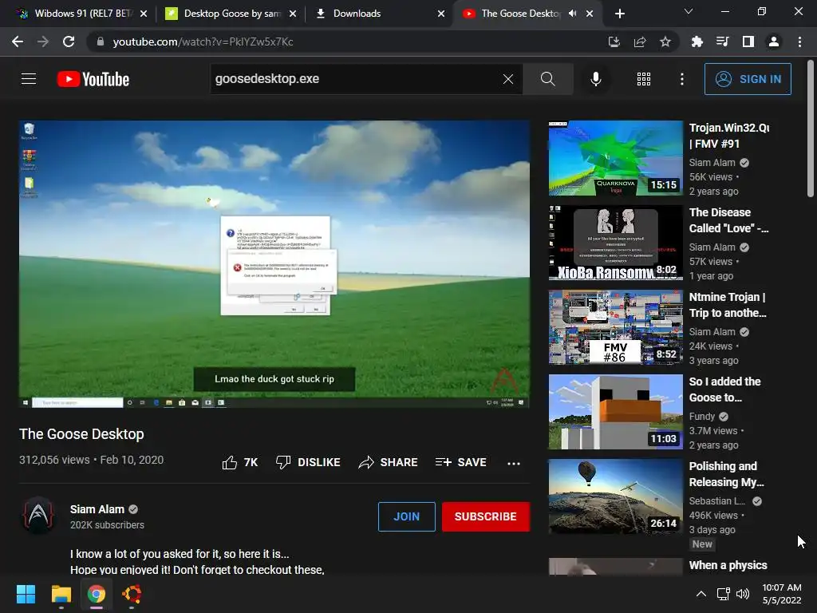
Task: Open YouTube apps grid
Action: (644, 79)
